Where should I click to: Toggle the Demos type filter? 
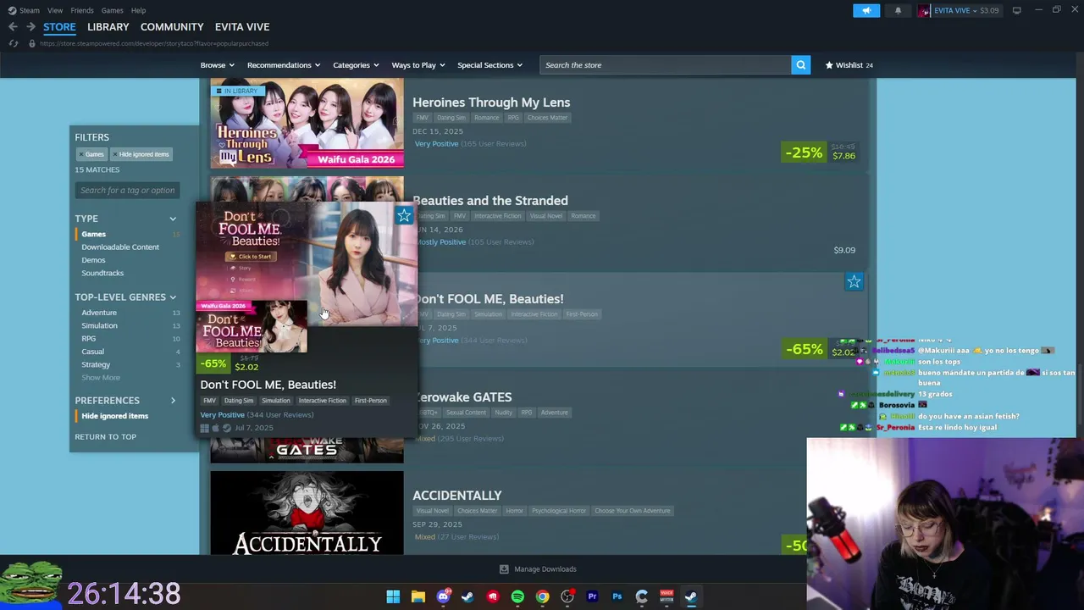[93, 260]
